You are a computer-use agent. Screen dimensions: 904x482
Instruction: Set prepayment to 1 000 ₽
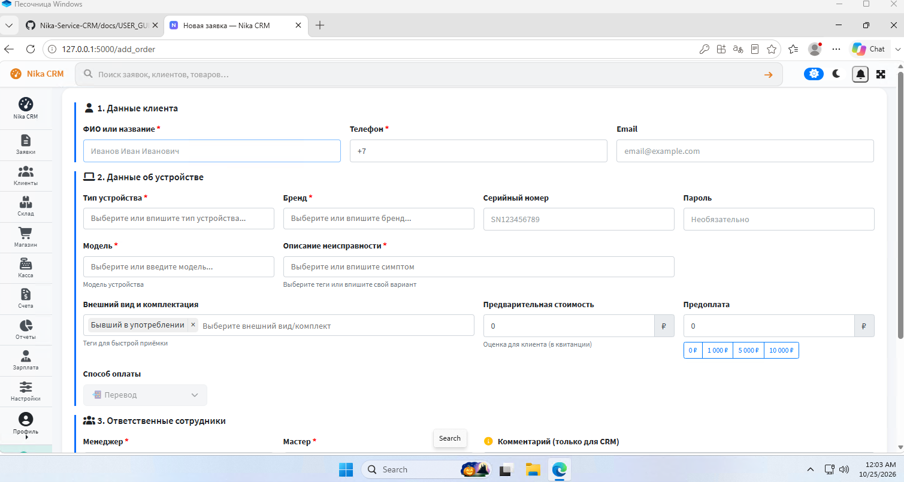(718, 350)
